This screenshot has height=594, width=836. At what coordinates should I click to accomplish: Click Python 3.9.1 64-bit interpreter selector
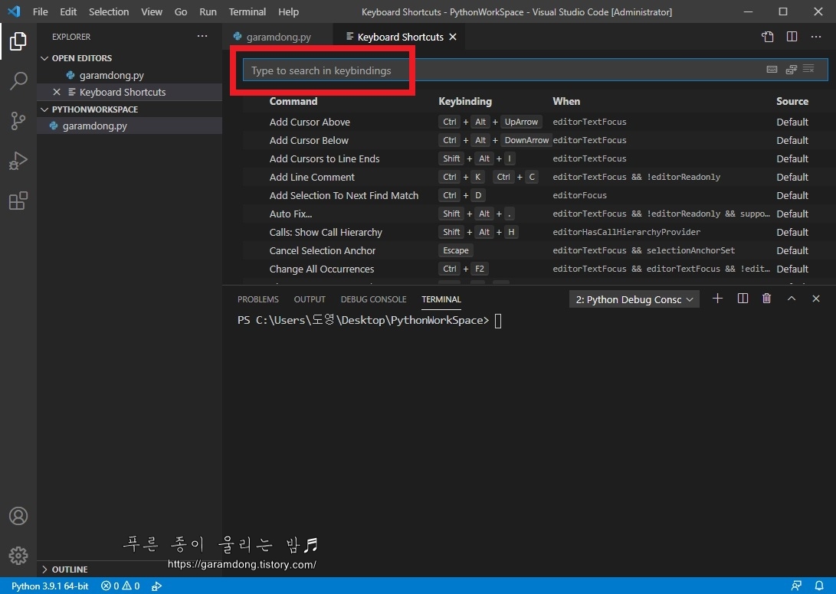[x=50, y=586]
